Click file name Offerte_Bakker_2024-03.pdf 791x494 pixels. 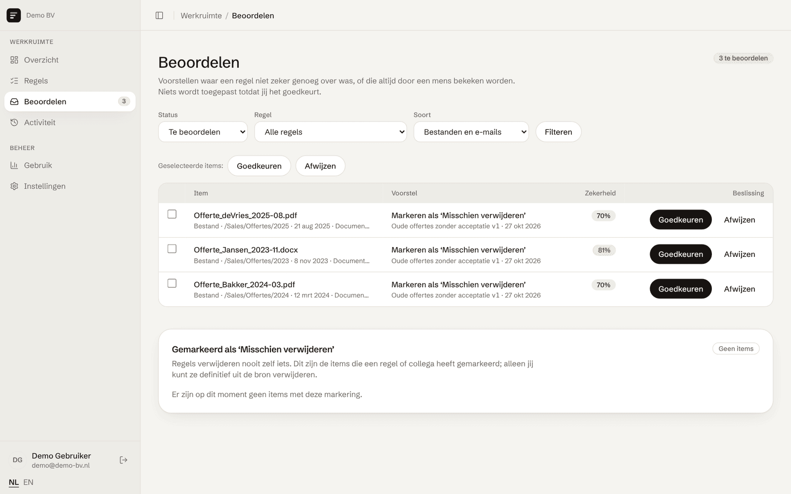(244, 285)
